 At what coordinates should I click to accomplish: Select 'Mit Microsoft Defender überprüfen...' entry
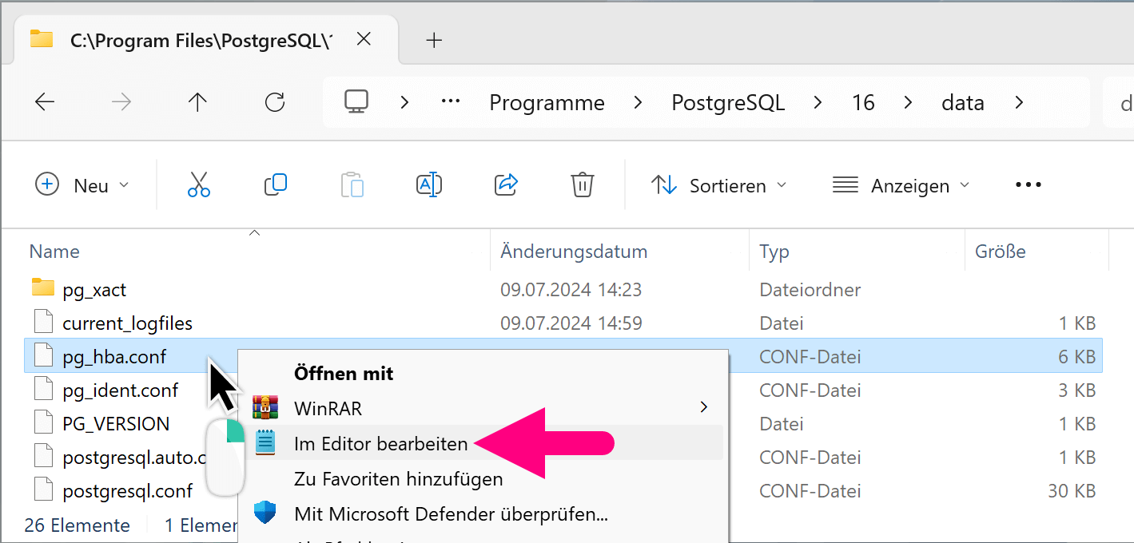click(x=451, y=513)
